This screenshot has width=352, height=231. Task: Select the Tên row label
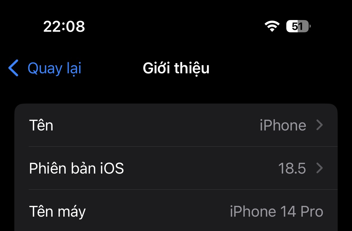(x=41, y=125)
